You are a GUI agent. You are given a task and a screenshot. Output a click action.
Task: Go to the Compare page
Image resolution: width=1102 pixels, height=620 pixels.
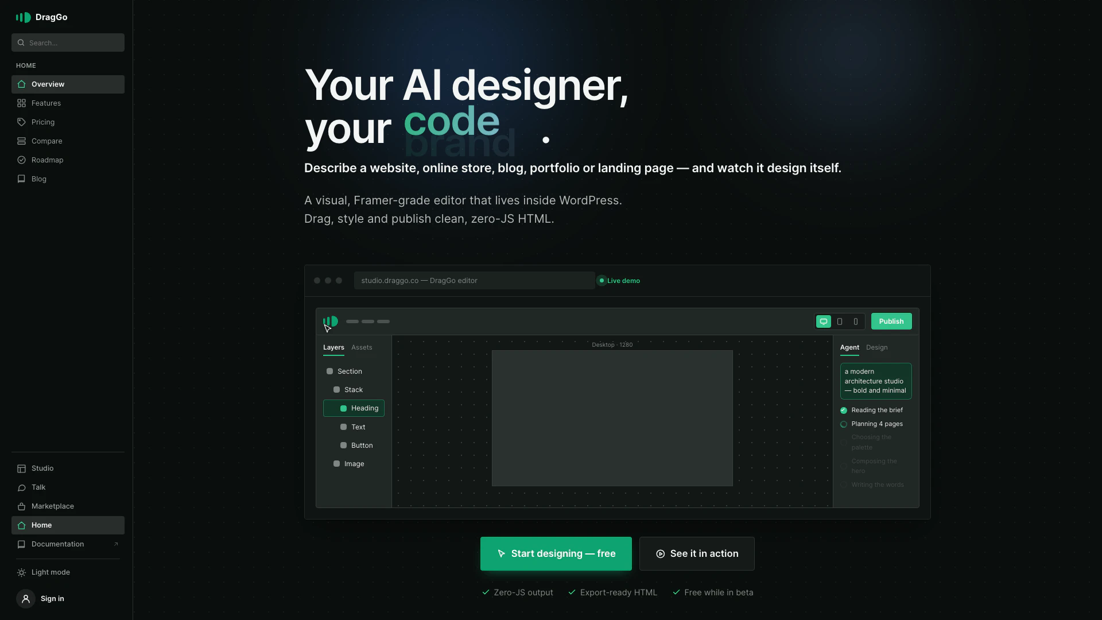tap(68, 141)
